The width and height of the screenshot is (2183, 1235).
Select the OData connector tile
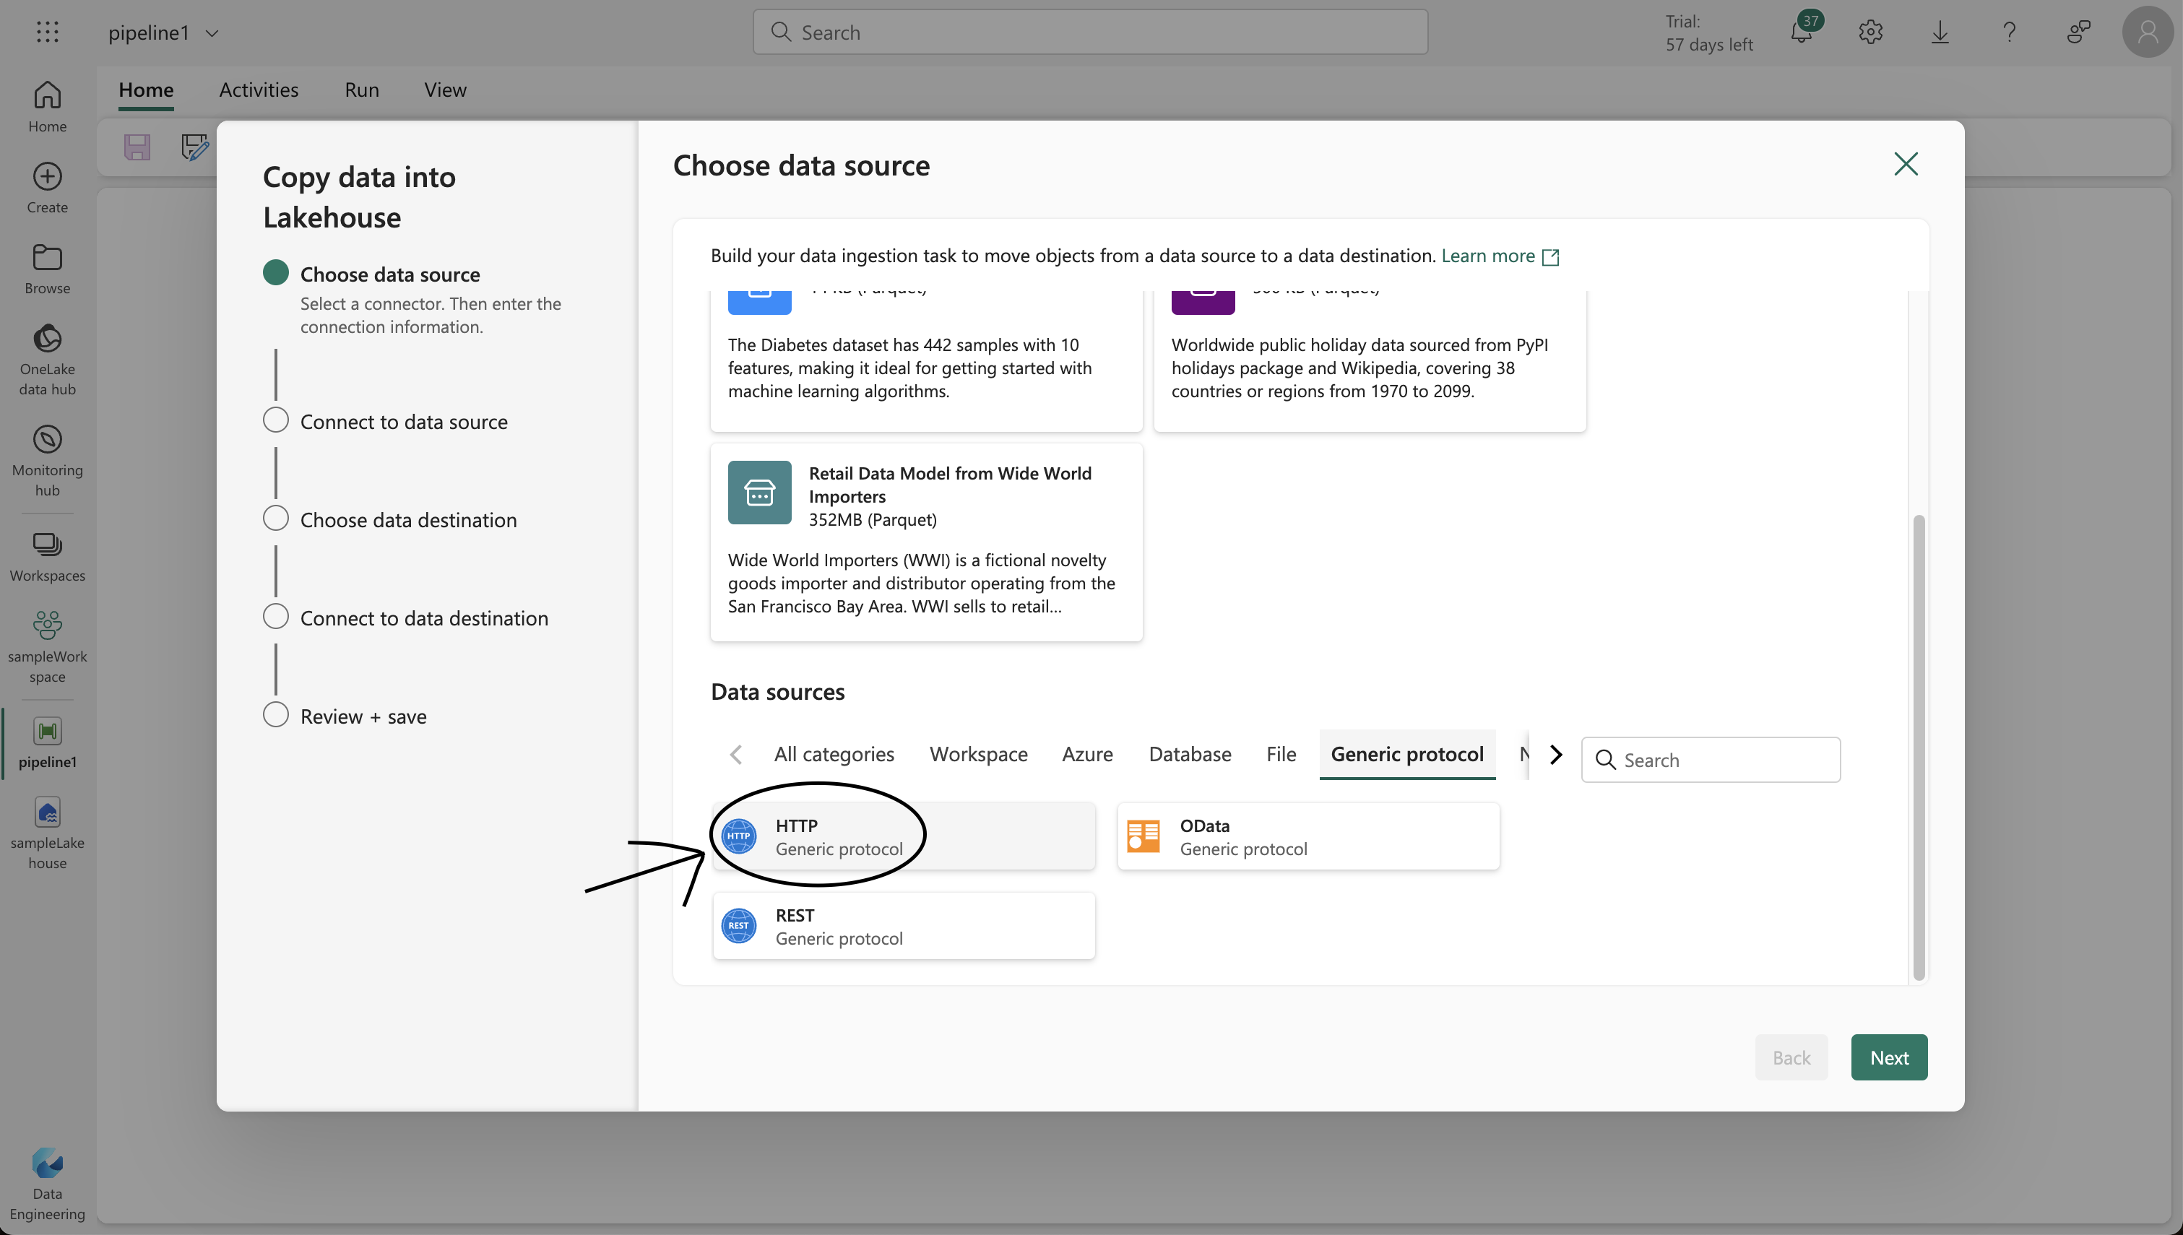click(x=1309, y=836)
